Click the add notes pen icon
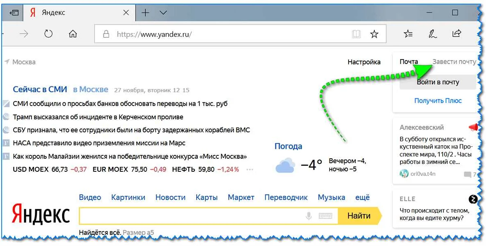486x246 pixels. click(x=433, y=34)
